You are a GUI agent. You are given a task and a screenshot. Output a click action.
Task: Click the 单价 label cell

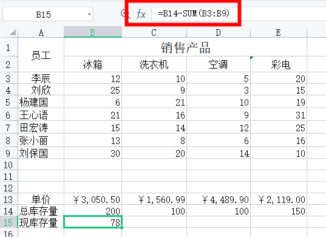tap(41, 199)
